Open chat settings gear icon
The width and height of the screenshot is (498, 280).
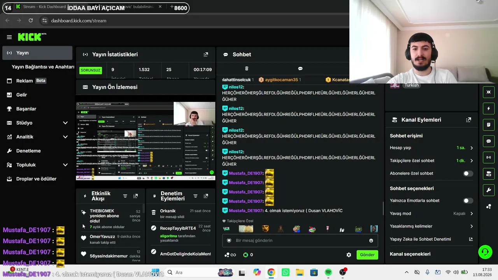coord(349,255)
